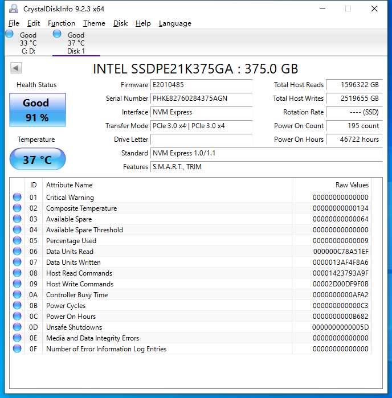This screenshot has height=398, width=392.
Task: Click the blue status circle for C: D: drive
Action: 9,34
